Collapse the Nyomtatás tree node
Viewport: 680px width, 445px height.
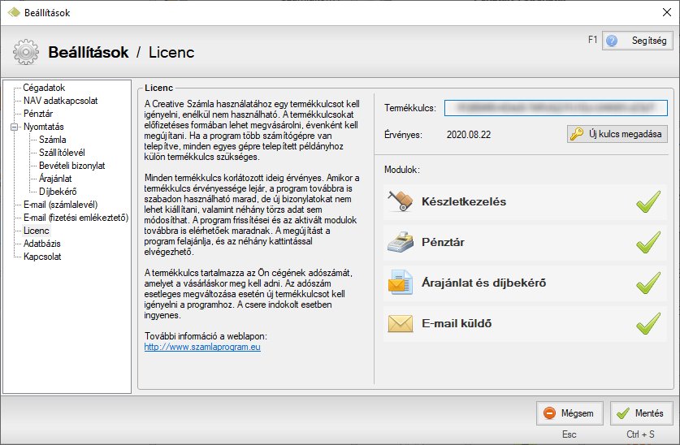pyautogui.click(x=15, y=127)
